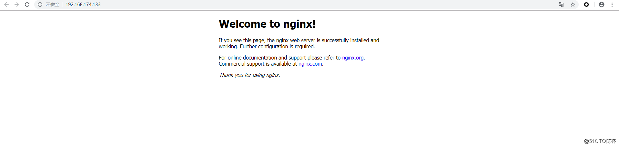View site info via the not-secure icon
This screenshot has height=147, width=619.
click(x=40, y=5)
